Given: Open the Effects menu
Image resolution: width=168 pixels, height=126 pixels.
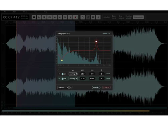Looking at the screenshot, I should tap(25, 12).
